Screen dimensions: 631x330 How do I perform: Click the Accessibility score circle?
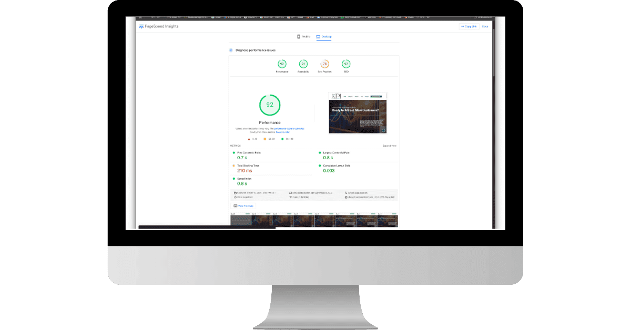pos(303,63)
